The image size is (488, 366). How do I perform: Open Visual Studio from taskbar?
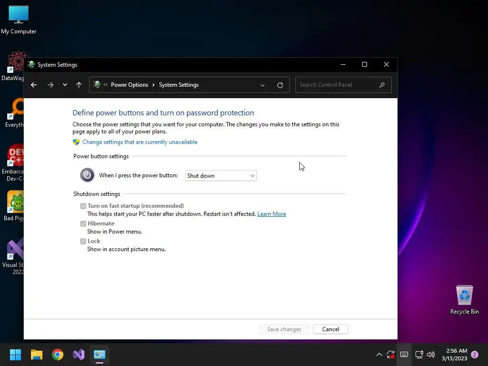(x=79, y=355)
